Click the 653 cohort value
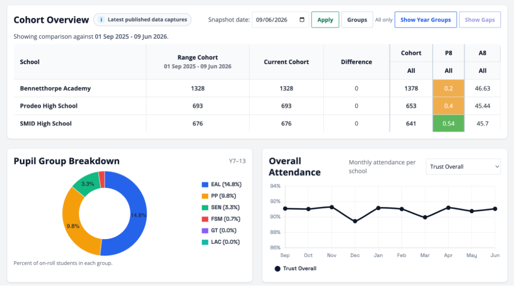 tap(411, 106)
